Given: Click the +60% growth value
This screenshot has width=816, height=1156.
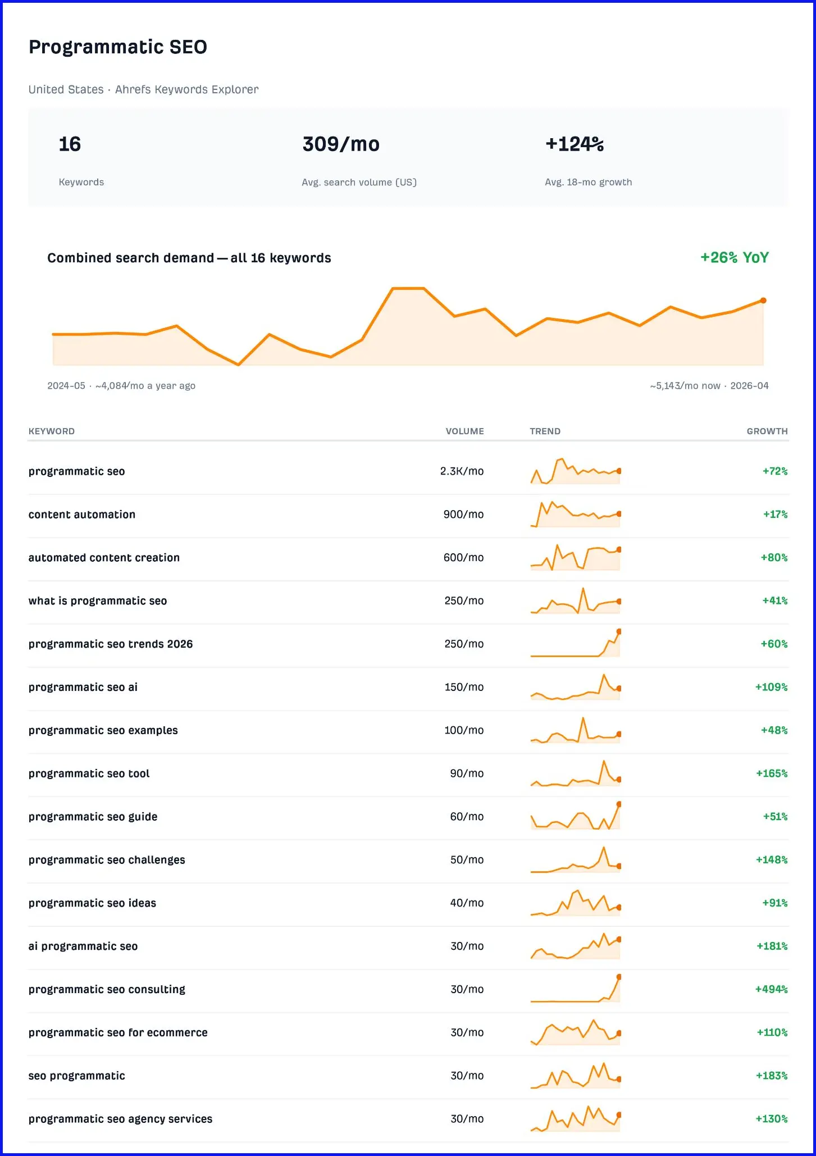Looking at the screenshot, I should (x=774, y=644).
